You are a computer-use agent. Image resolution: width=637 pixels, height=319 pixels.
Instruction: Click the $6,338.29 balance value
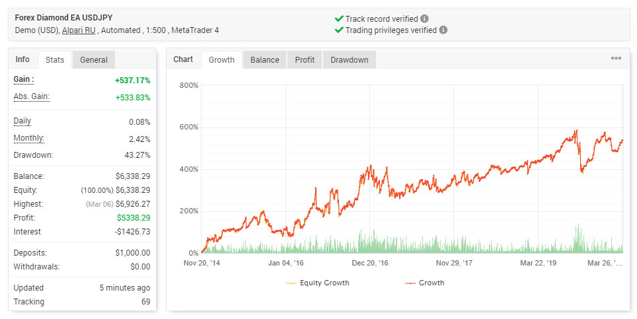click(133, 176)
